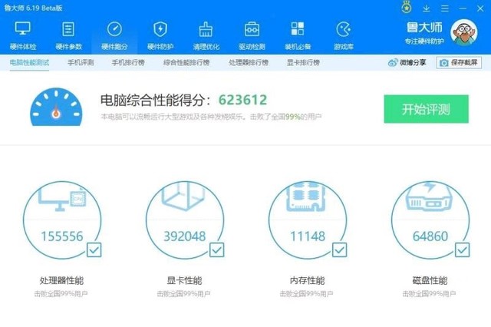Image resolution: width=491 pixels, height=327 pixels.
Task: Open 游戏库 game library icon
Action: [344, 36]
